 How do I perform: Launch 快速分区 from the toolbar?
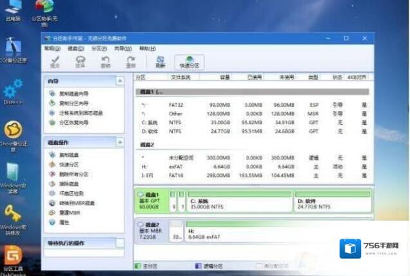190,61
